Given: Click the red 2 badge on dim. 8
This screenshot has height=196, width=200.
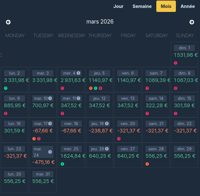Looking at the screenshot, I should point(176,88).
